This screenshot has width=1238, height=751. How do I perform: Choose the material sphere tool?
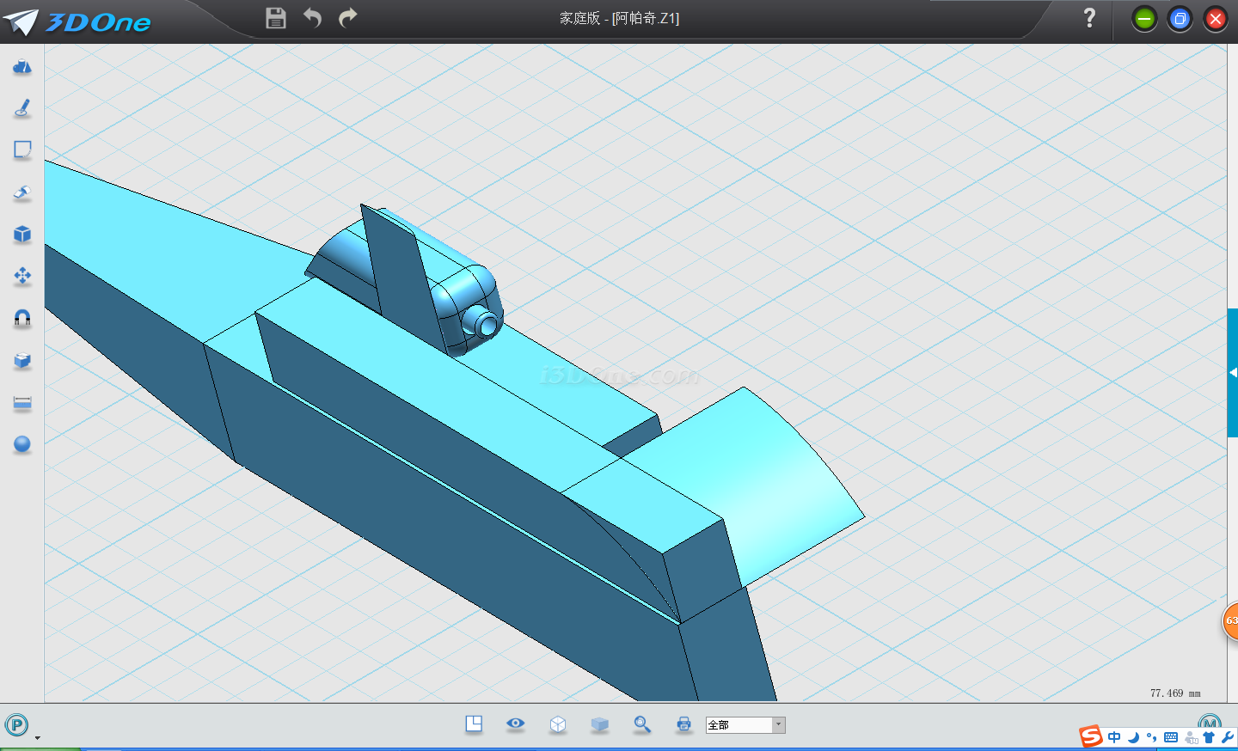point(22,444)
